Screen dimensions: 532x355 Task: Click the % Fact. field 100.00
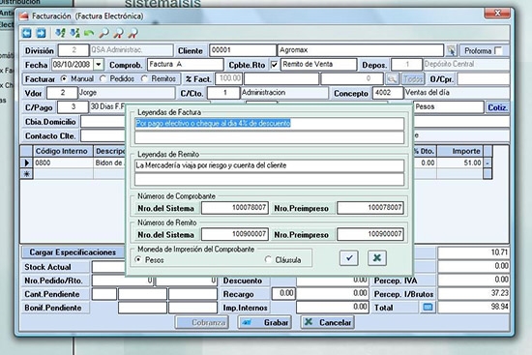(228, 78)
